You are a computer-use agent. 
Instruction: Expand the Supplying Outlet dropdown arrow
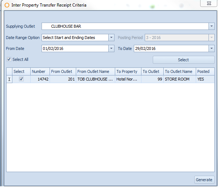pos(211,26)
